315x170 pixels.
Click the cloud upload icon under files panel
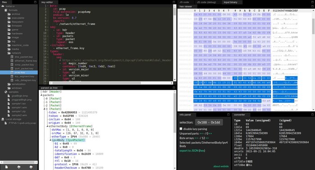click(x=19, y=167)
